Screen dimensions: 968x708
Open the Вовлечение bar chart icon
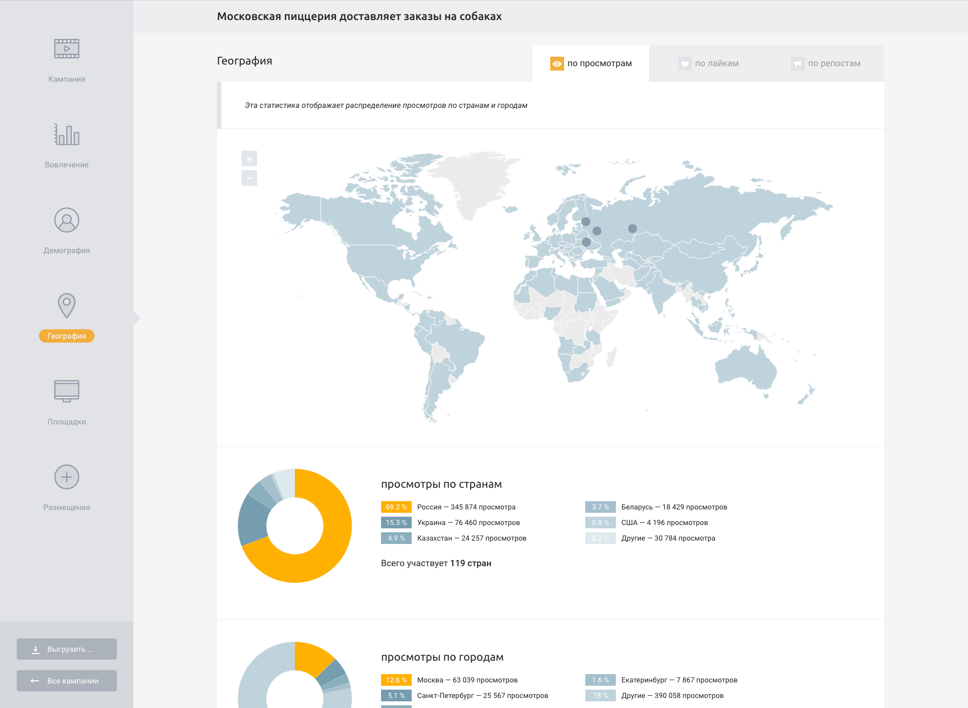67,134
